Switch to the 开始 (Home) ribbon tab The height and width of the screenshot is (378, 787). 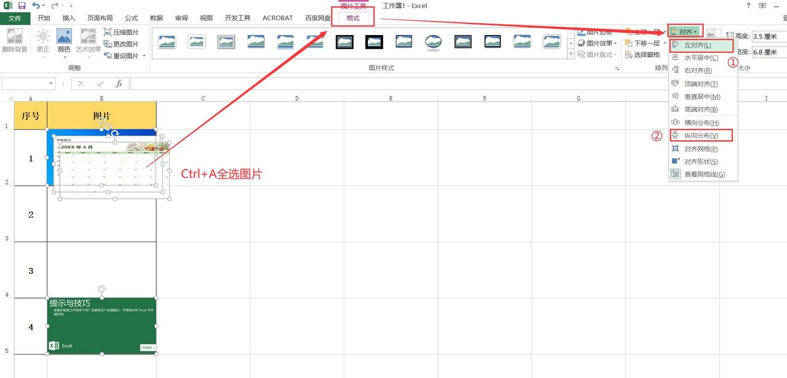click(42, 18)
